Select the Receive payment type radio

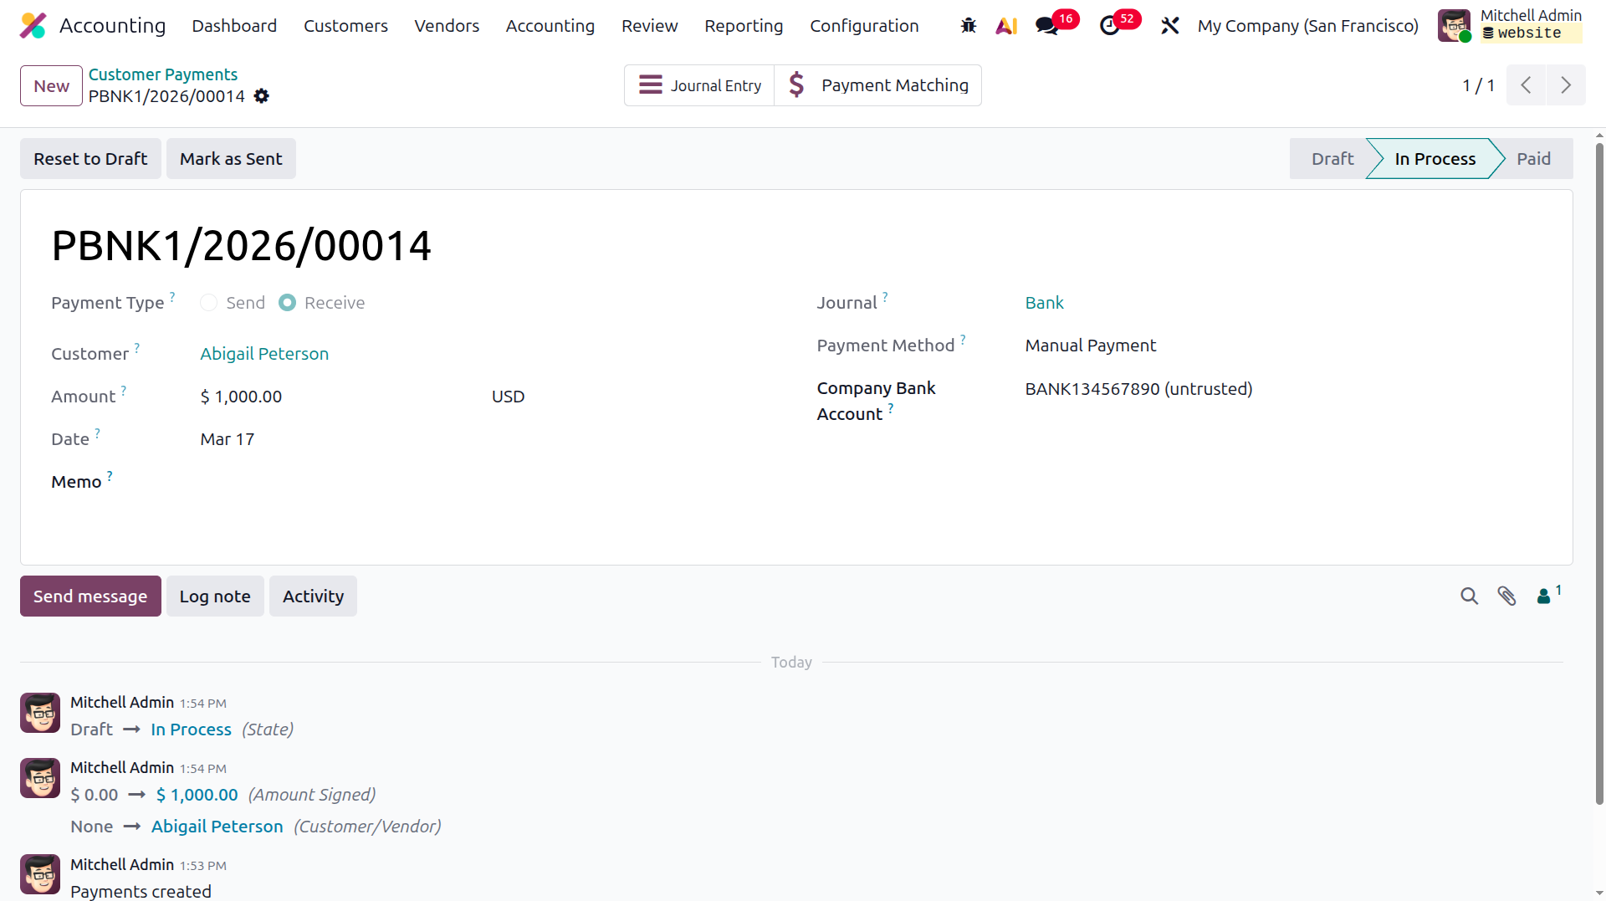288,303
